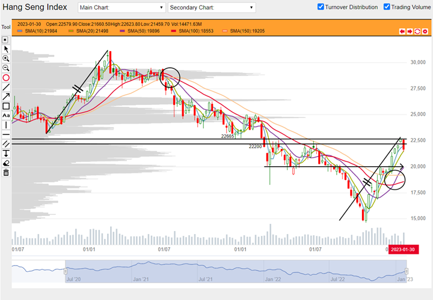Select the horizontal line tool
This screenshot has width=433, height=300.
pos(6,134)
